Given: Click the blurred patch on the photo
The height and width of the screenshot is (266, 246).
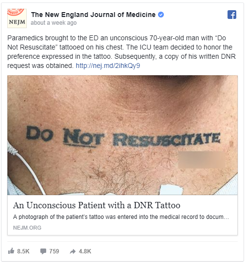Looking at the screenshot, I should [202, 160].
